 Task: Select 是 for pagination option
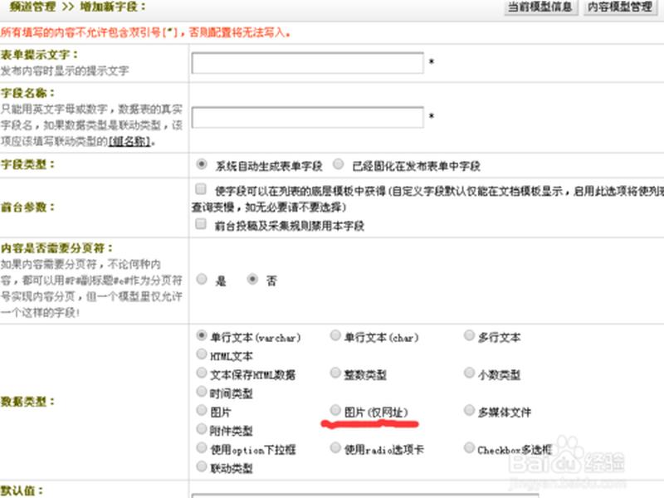tap(202, 279)
